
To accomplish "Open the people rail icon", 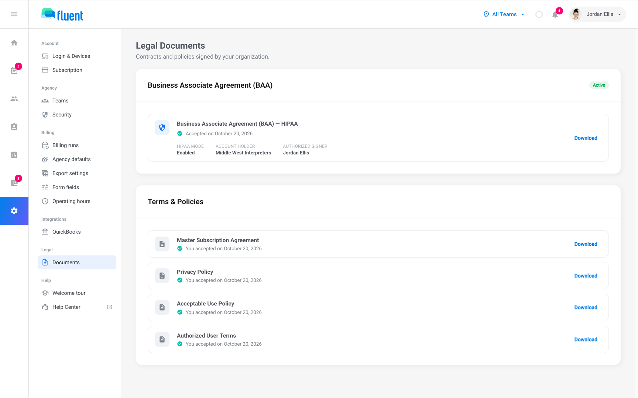I will (14, 99).
